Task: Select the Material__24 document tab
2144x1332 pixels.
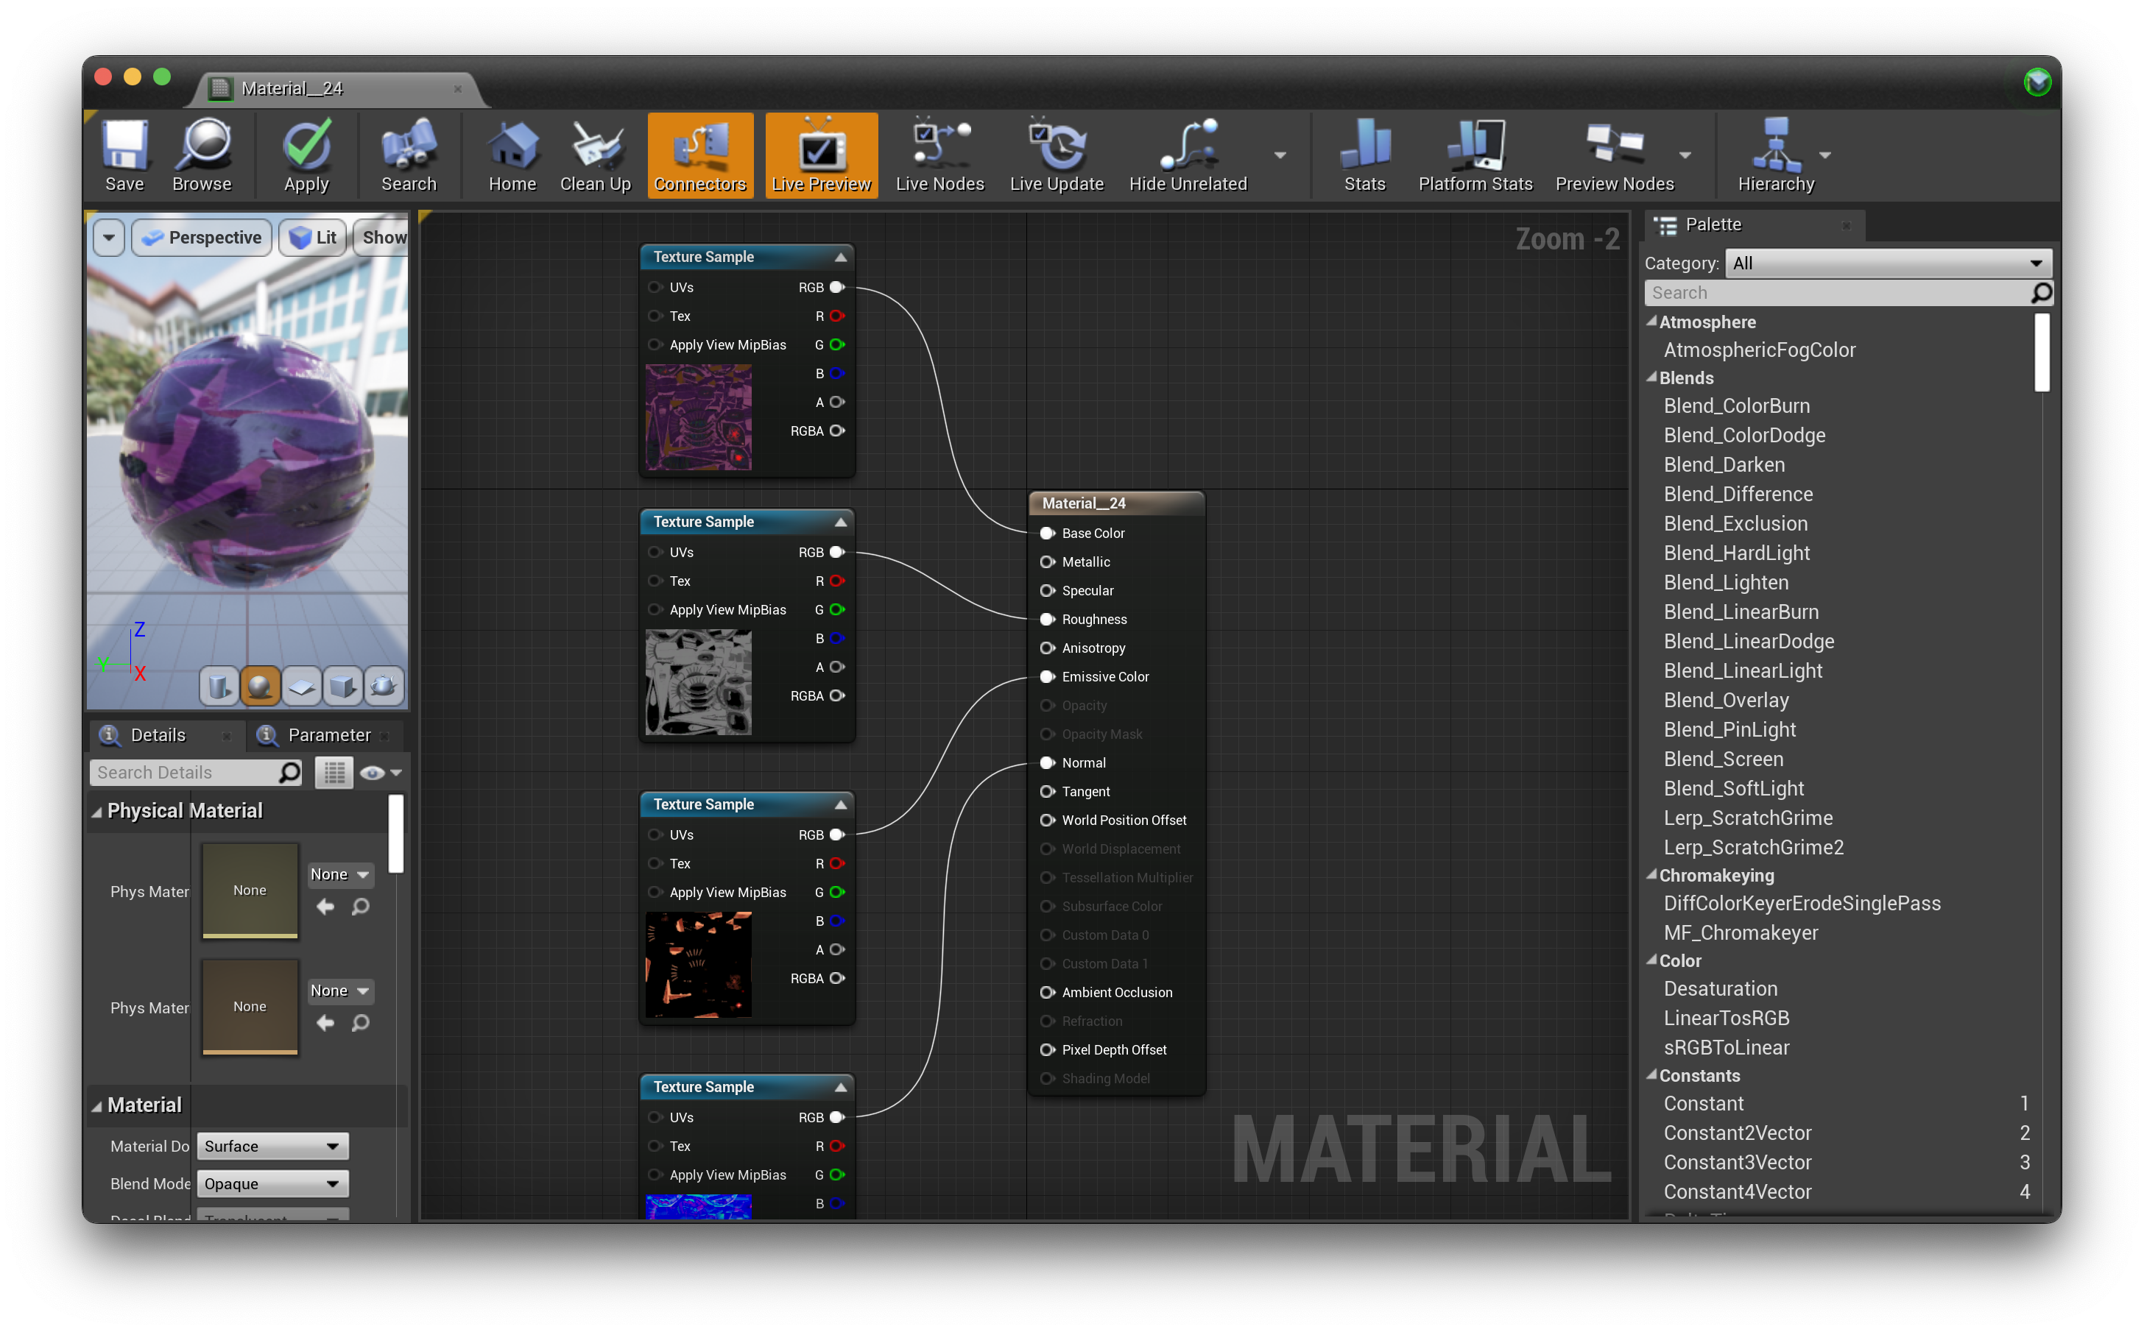Action: tap(292, 88)
